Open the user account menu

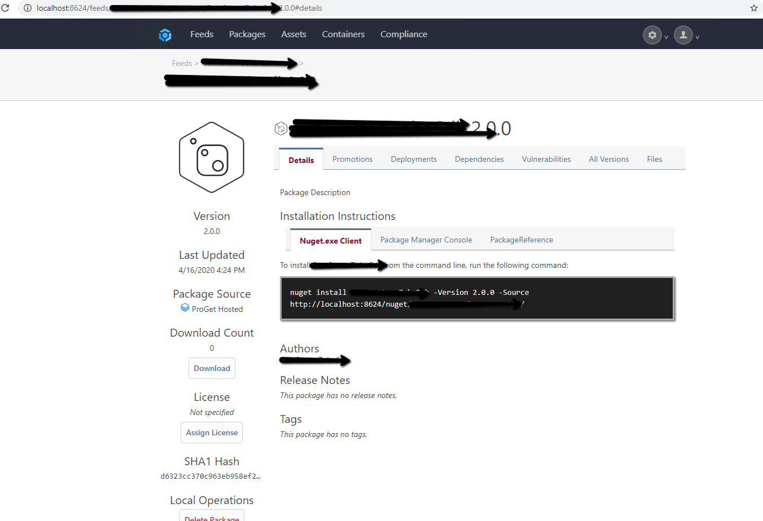tap(683, 35)
